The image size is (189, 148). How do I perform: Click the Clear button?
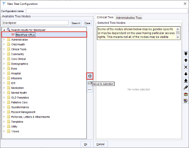[88, 23]
